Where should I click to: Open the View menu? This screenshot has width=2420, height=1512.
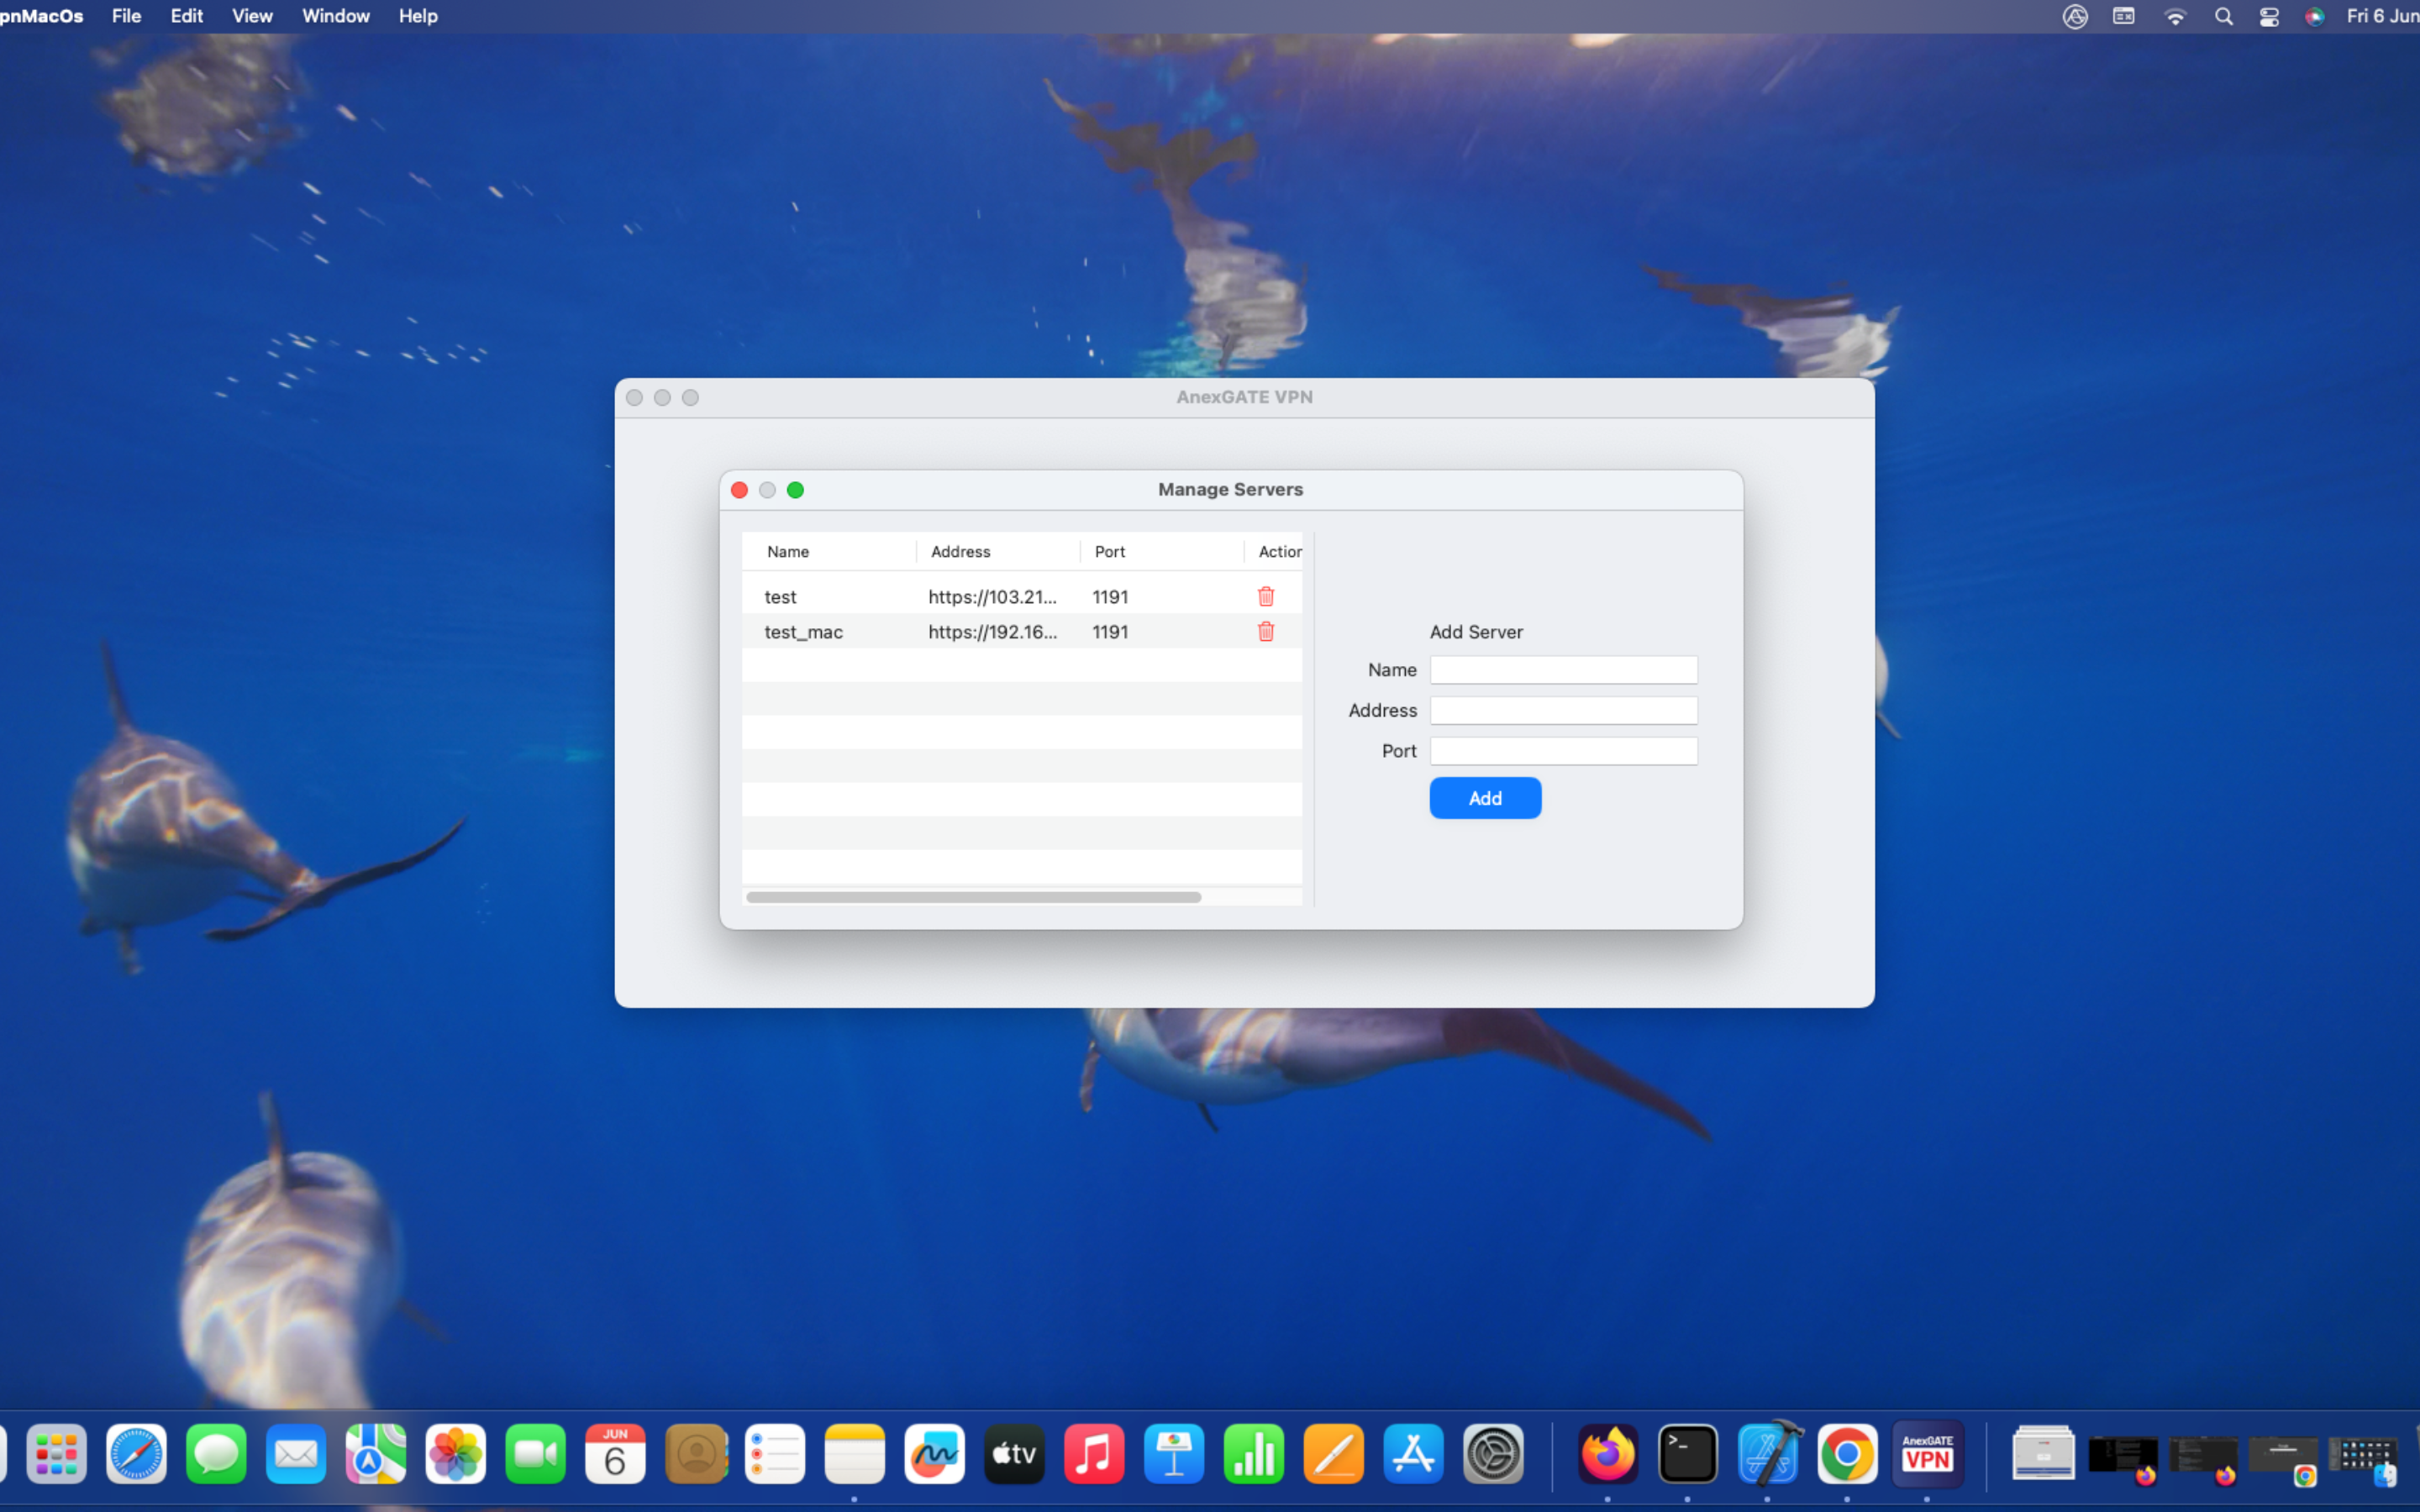(x=252, y=16)
